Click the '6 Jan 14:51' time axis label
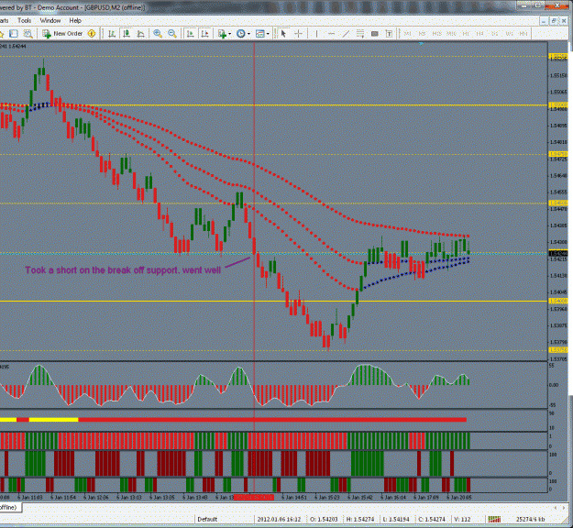Viewport: 573px width, 528px height. [293, 498]
